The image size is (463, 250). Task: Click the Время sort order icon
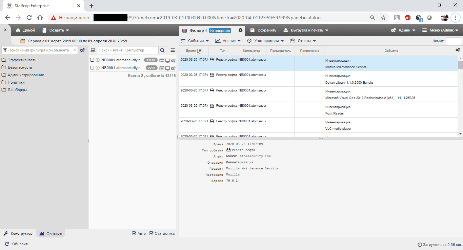[x=199, y=51]
